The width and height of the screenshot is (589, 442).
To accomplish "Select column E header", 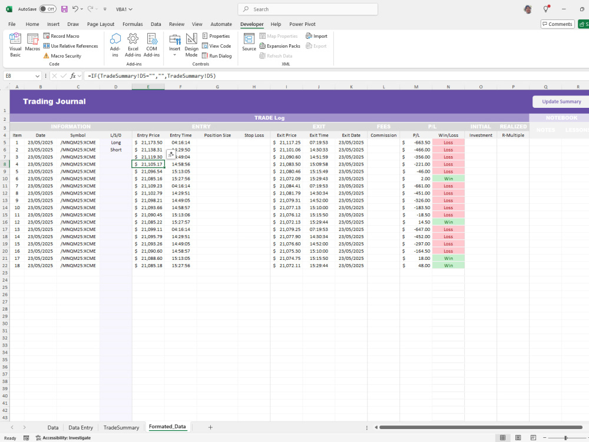I will click(148, 87).
